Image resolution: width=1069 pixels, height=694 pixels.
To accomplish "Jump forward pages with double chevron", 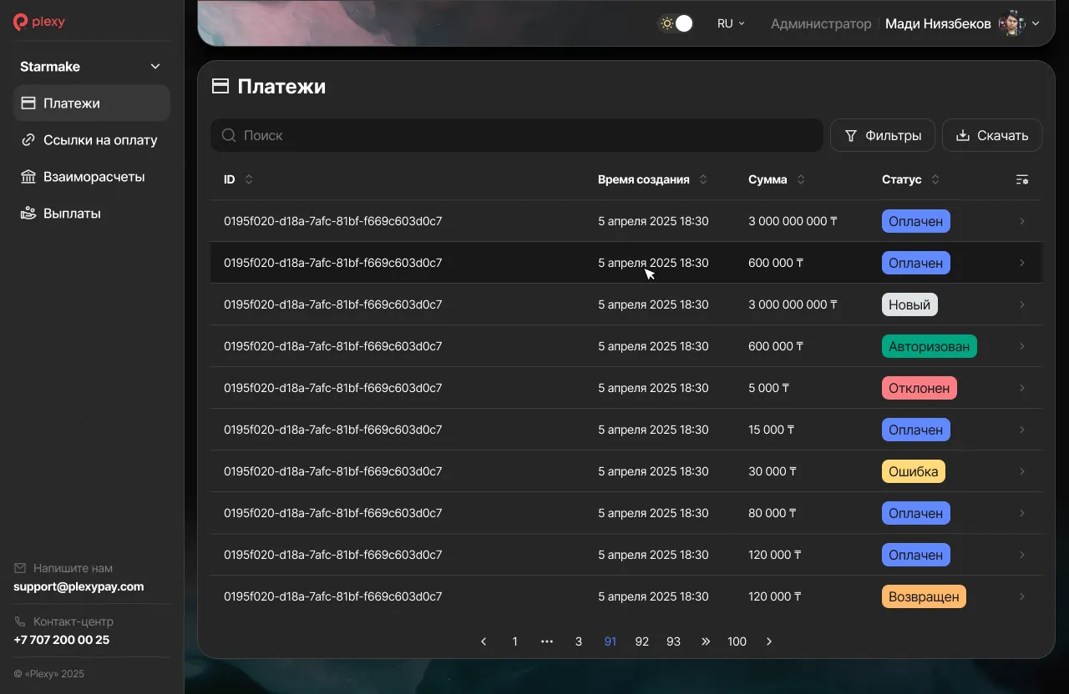I will click(x=706, y=641).
